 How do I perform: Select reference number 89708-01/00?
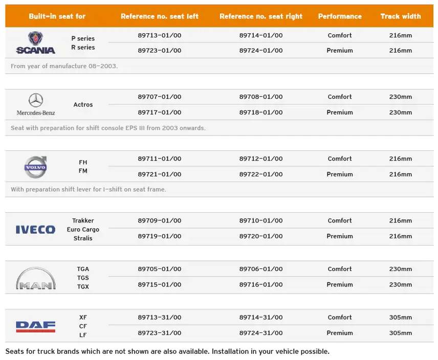[x=261, y=97]
